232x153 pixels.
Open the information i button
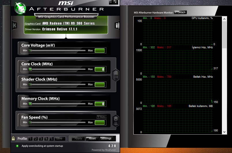(117, 26)
